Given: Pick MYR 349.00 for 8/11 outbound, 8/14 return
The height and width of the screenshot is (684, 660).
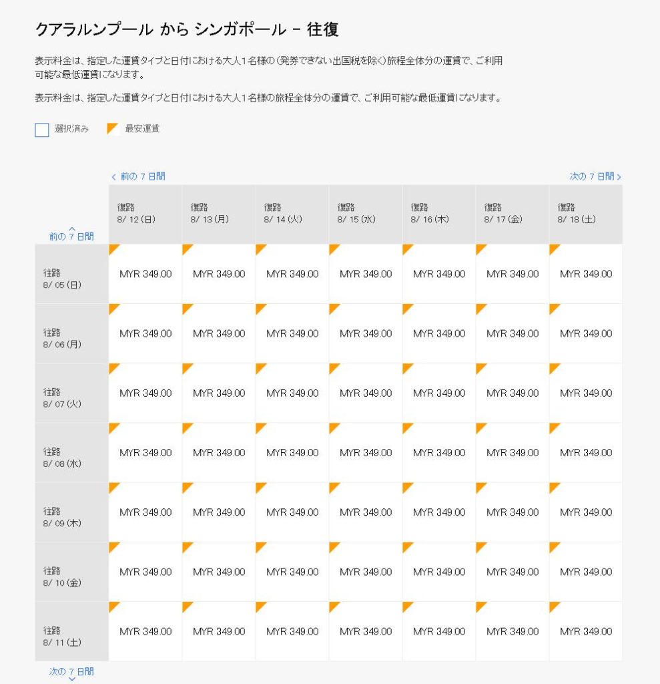Looking at the screenshot, I should click(x=292, y=631).
